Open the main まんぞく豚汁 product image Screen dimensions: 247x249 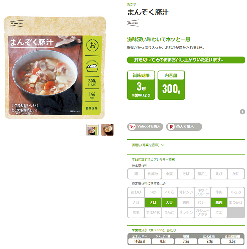[x=55, y=67]
